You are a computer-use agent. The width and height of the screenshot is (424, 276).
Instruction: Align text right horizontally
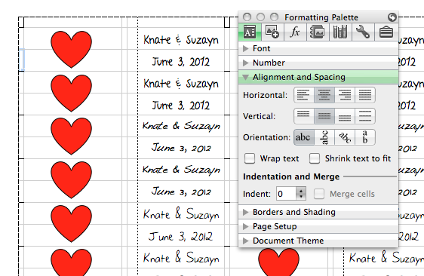[345, 95]
